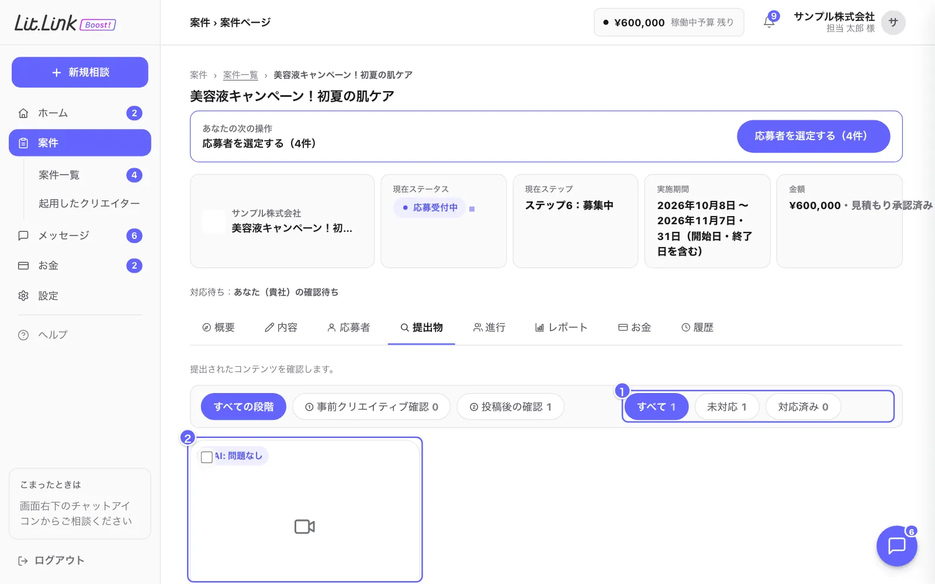Switch to the 概要 tab
The image size is (935, 584).
(219, 328)
